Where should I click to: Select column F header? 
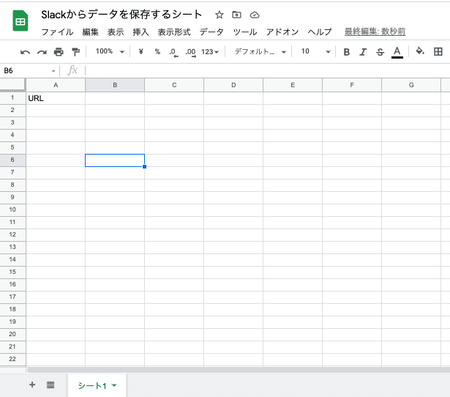point(352,85)
